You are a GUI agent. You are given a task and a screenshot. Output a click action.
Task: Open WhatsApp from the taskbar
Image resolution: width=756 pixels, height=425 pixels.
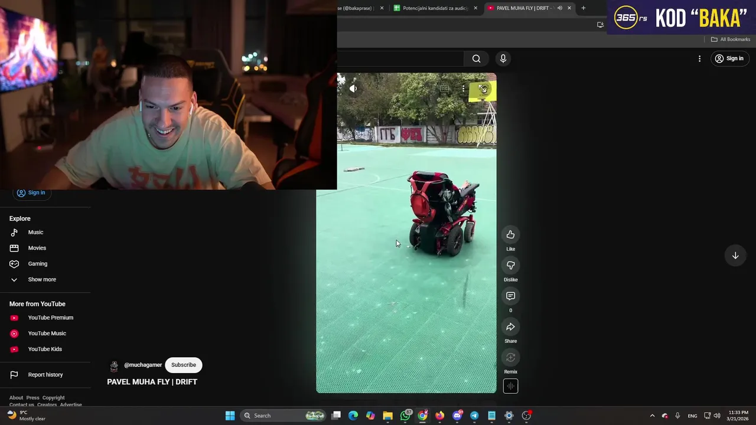click(405, 416)
